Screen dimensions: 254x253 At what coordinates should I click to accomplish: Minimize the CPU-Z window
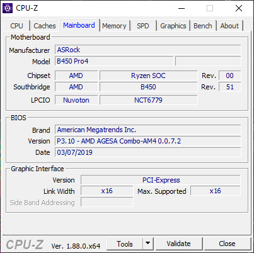click(182, 8)
